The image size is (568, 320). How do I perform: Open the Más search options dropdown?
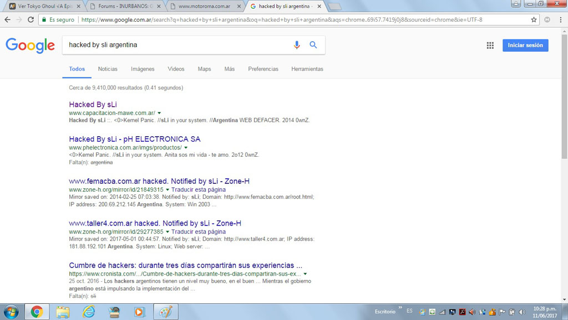click(229, 69)
